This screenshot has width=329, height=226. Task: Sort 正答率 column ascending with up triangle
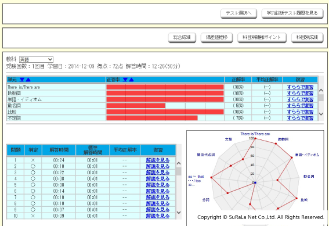coord(131,80)
